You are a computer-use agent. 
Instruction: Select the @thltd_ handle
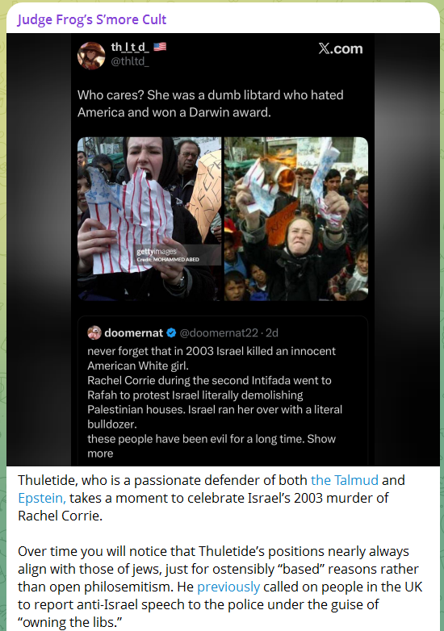click(130, 61)
